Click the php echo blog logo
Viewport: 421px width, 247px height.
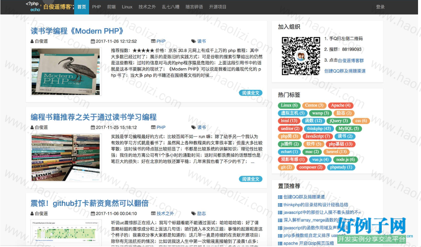tap(50, 7)
